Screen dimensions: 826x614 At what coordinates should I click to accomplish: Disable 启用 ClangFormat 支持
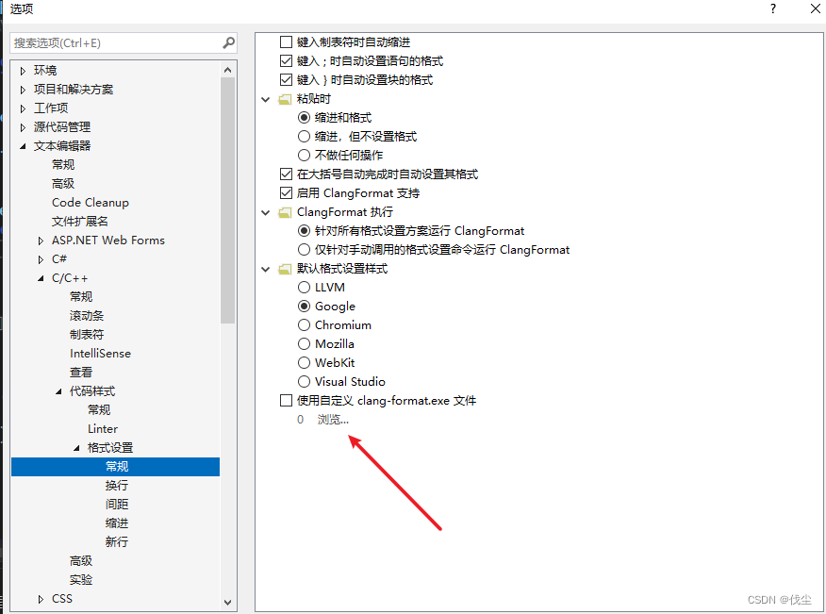(x=287, y=192)
